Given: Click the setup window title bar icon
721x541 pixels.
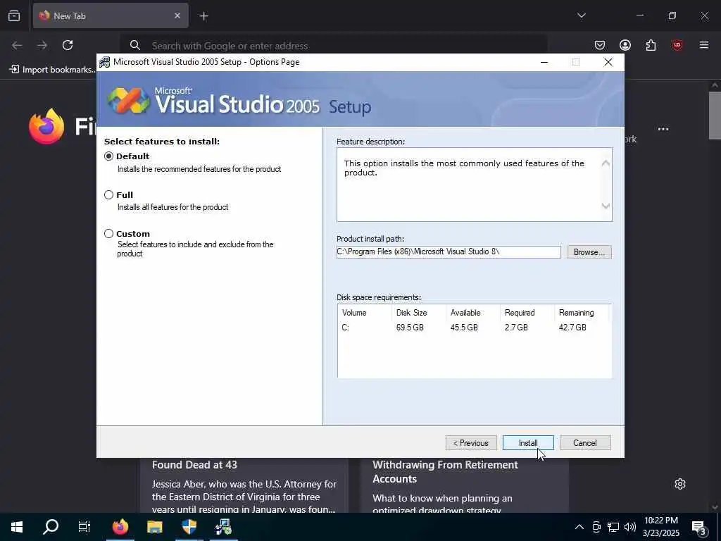Looking at the screenshot, I should pyautogui.click(x=105, y=62).
